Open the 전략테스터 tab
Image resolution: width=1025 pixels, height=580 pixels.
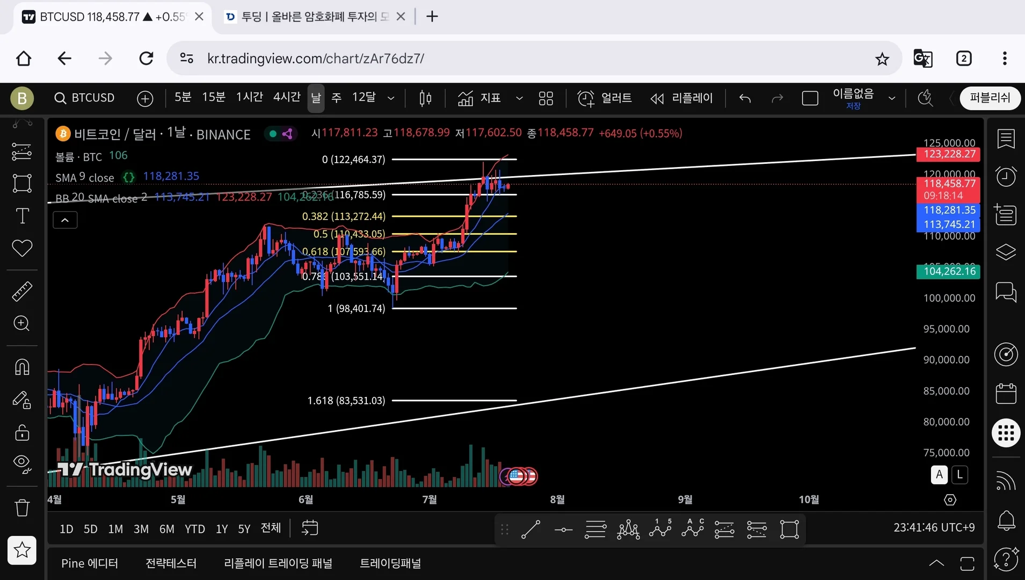pyautogui.click(x=171, y=563)
